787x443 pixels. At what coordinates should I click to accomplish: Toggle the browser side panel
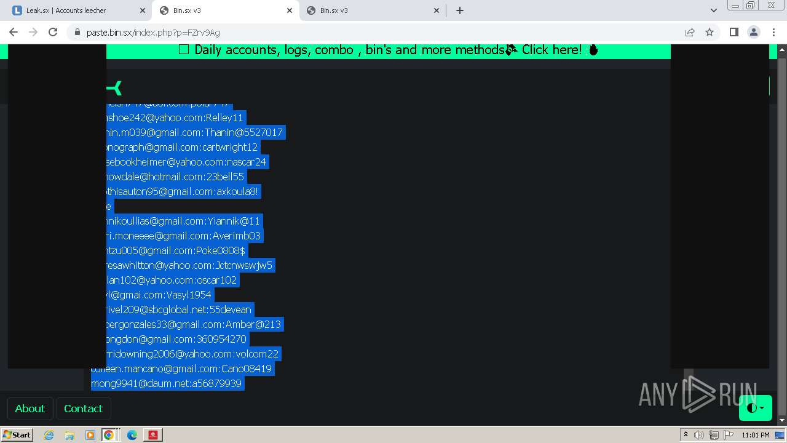[734, 32]
